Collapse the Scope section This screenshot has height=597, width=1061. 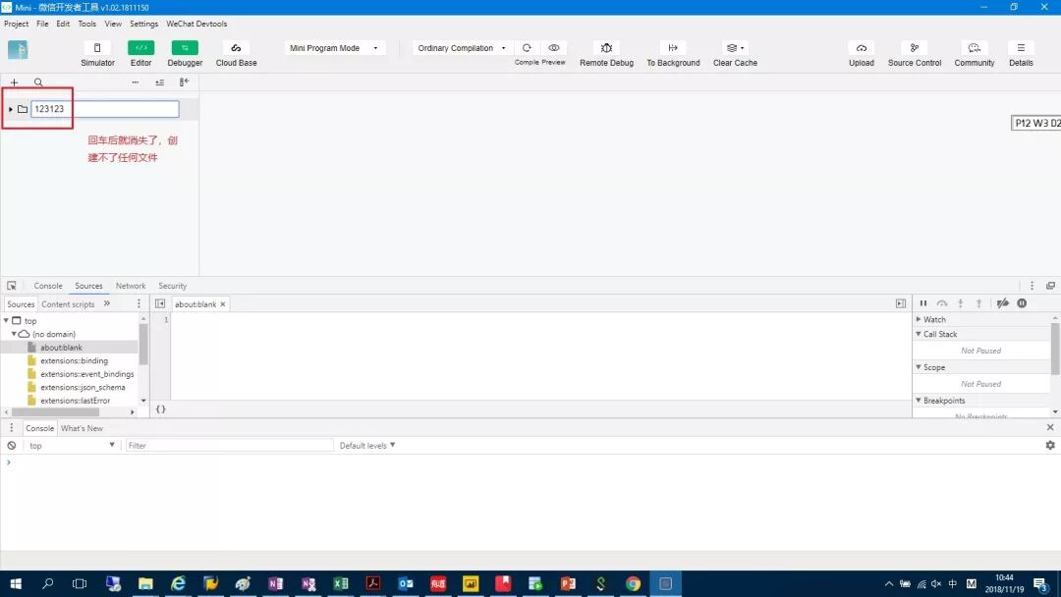pyautogui.click(x=919, y=367)
